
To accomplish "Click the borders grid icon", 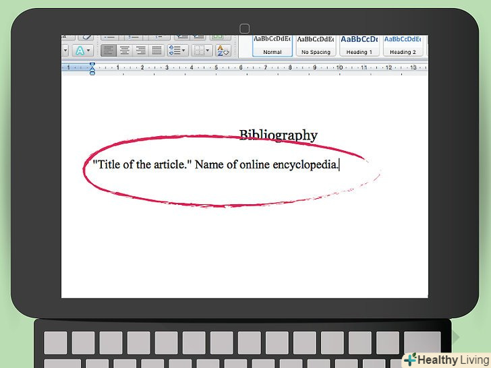I will click(x=199, y=51).
